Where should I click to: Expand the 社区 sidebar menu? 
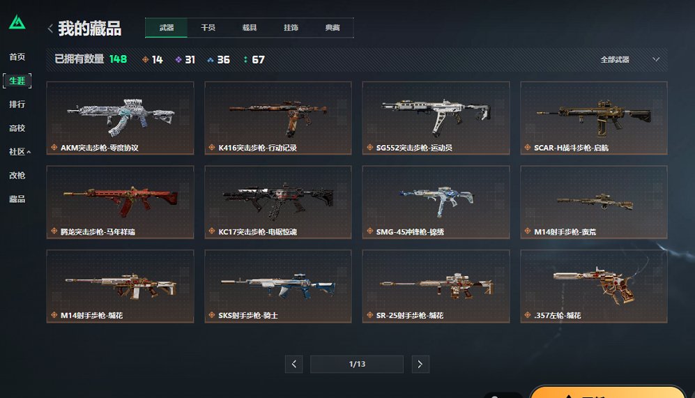point(20,151)
